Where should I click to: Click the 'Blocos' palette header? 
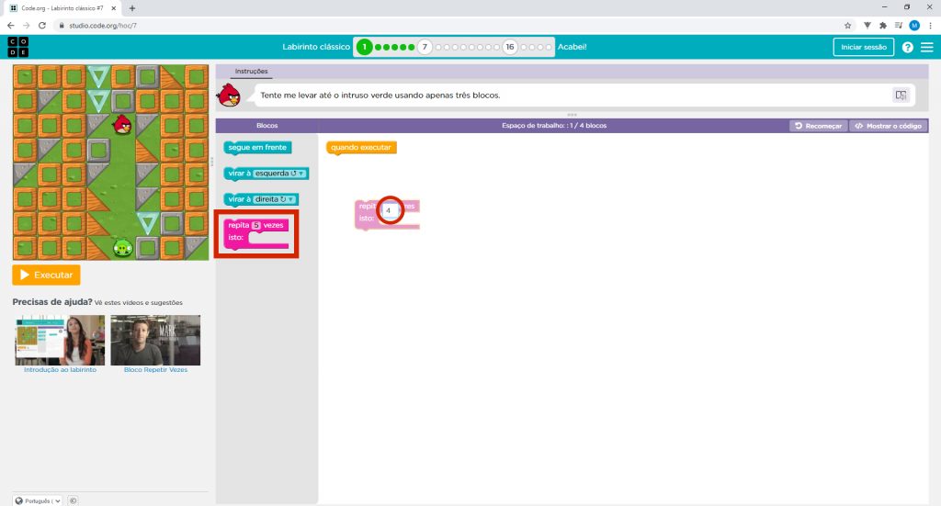pos(267,126)
